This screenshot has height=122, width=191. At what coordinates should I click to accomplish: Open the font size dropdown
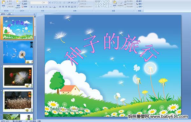46,3
